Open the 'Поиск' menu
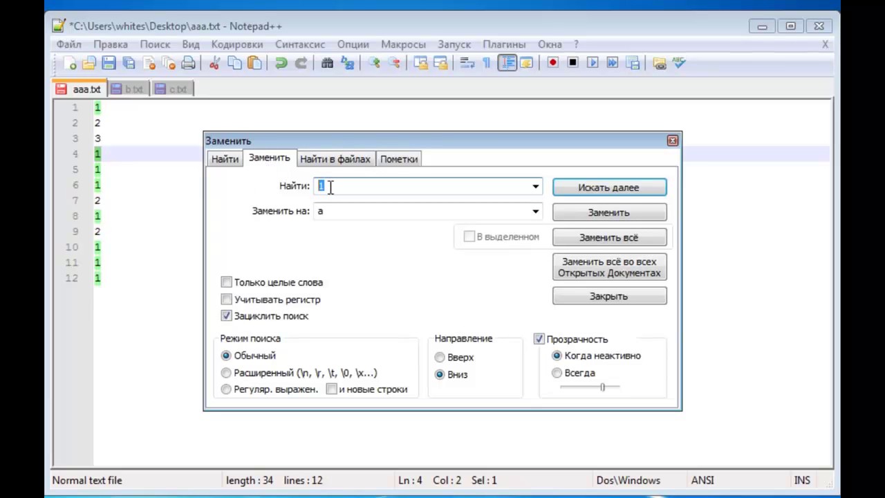This screenshot has width=885, height=498. click(155, 44)
